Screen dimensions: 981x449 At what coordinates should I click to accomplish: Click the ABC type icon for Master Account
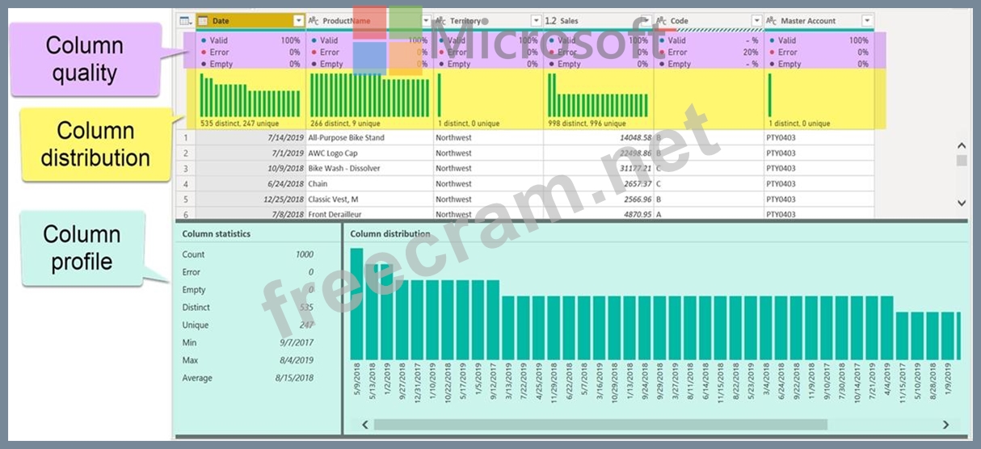771,21
